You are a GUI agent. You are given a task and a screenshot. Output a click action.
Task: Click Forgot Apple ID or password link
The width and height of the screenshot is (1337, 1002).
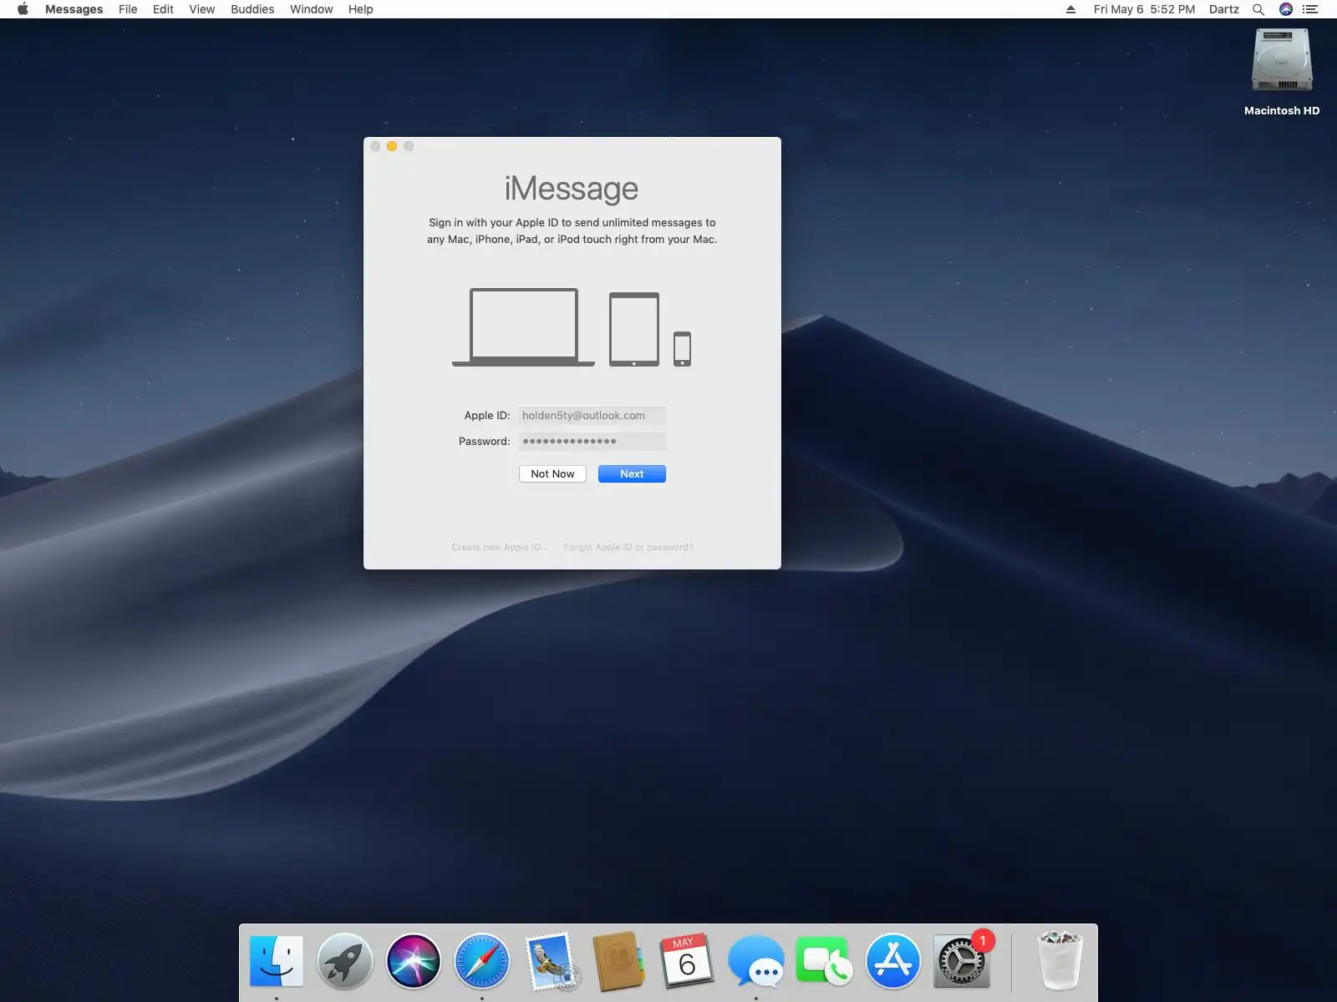click(x=628, y=547)
